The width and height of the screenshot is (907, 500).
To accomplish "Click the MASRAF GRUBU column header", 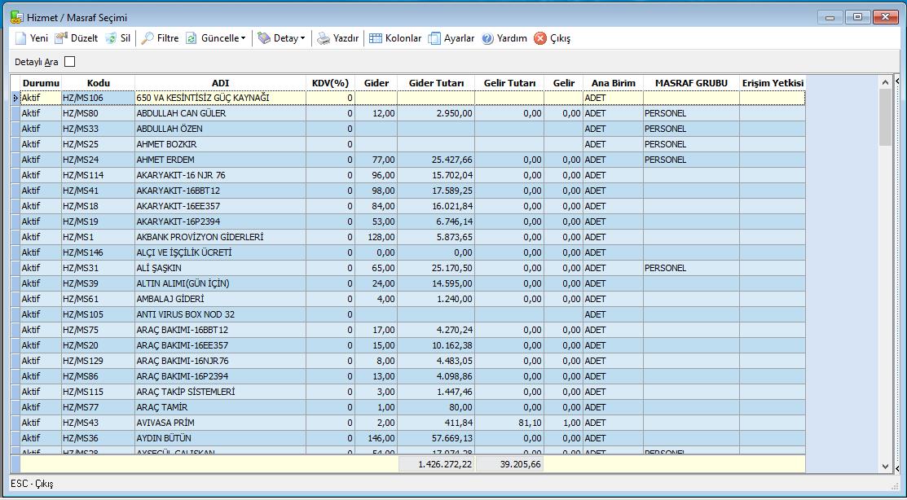I will tap(691, 83).
